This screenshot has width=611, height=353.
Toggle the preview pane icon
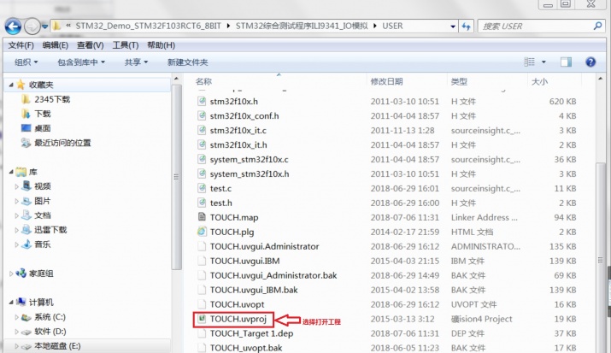pyautogui.click(x=566, y=62)
